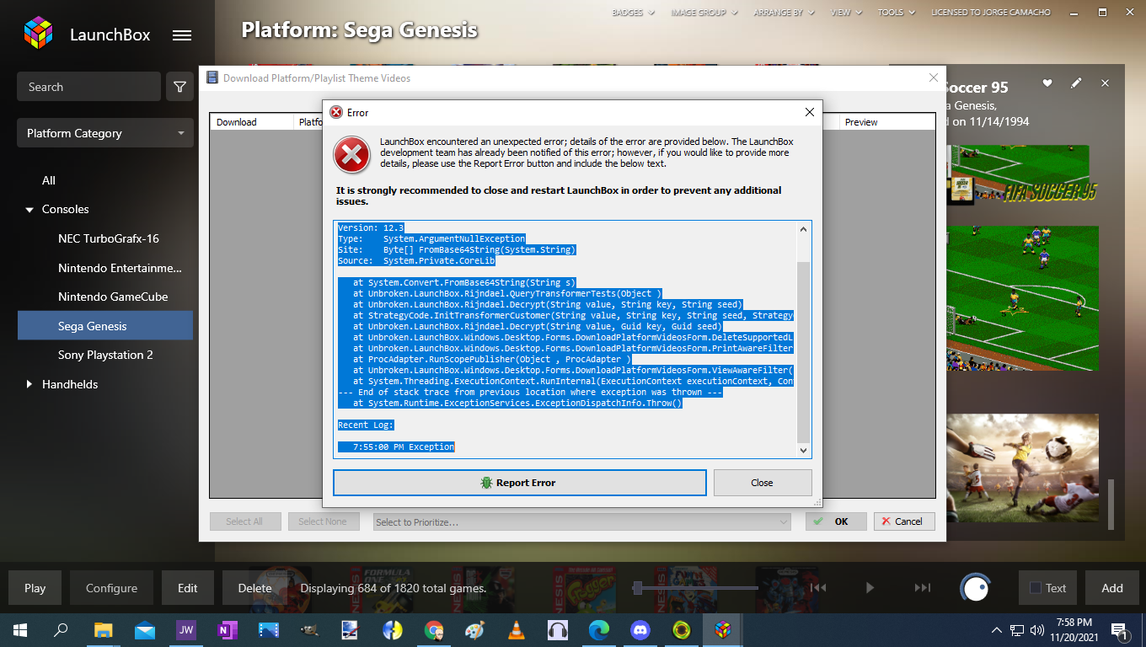This screenshot has width=1146, height=647.
Task: Close the game details panel
Action: point(1105,83)
